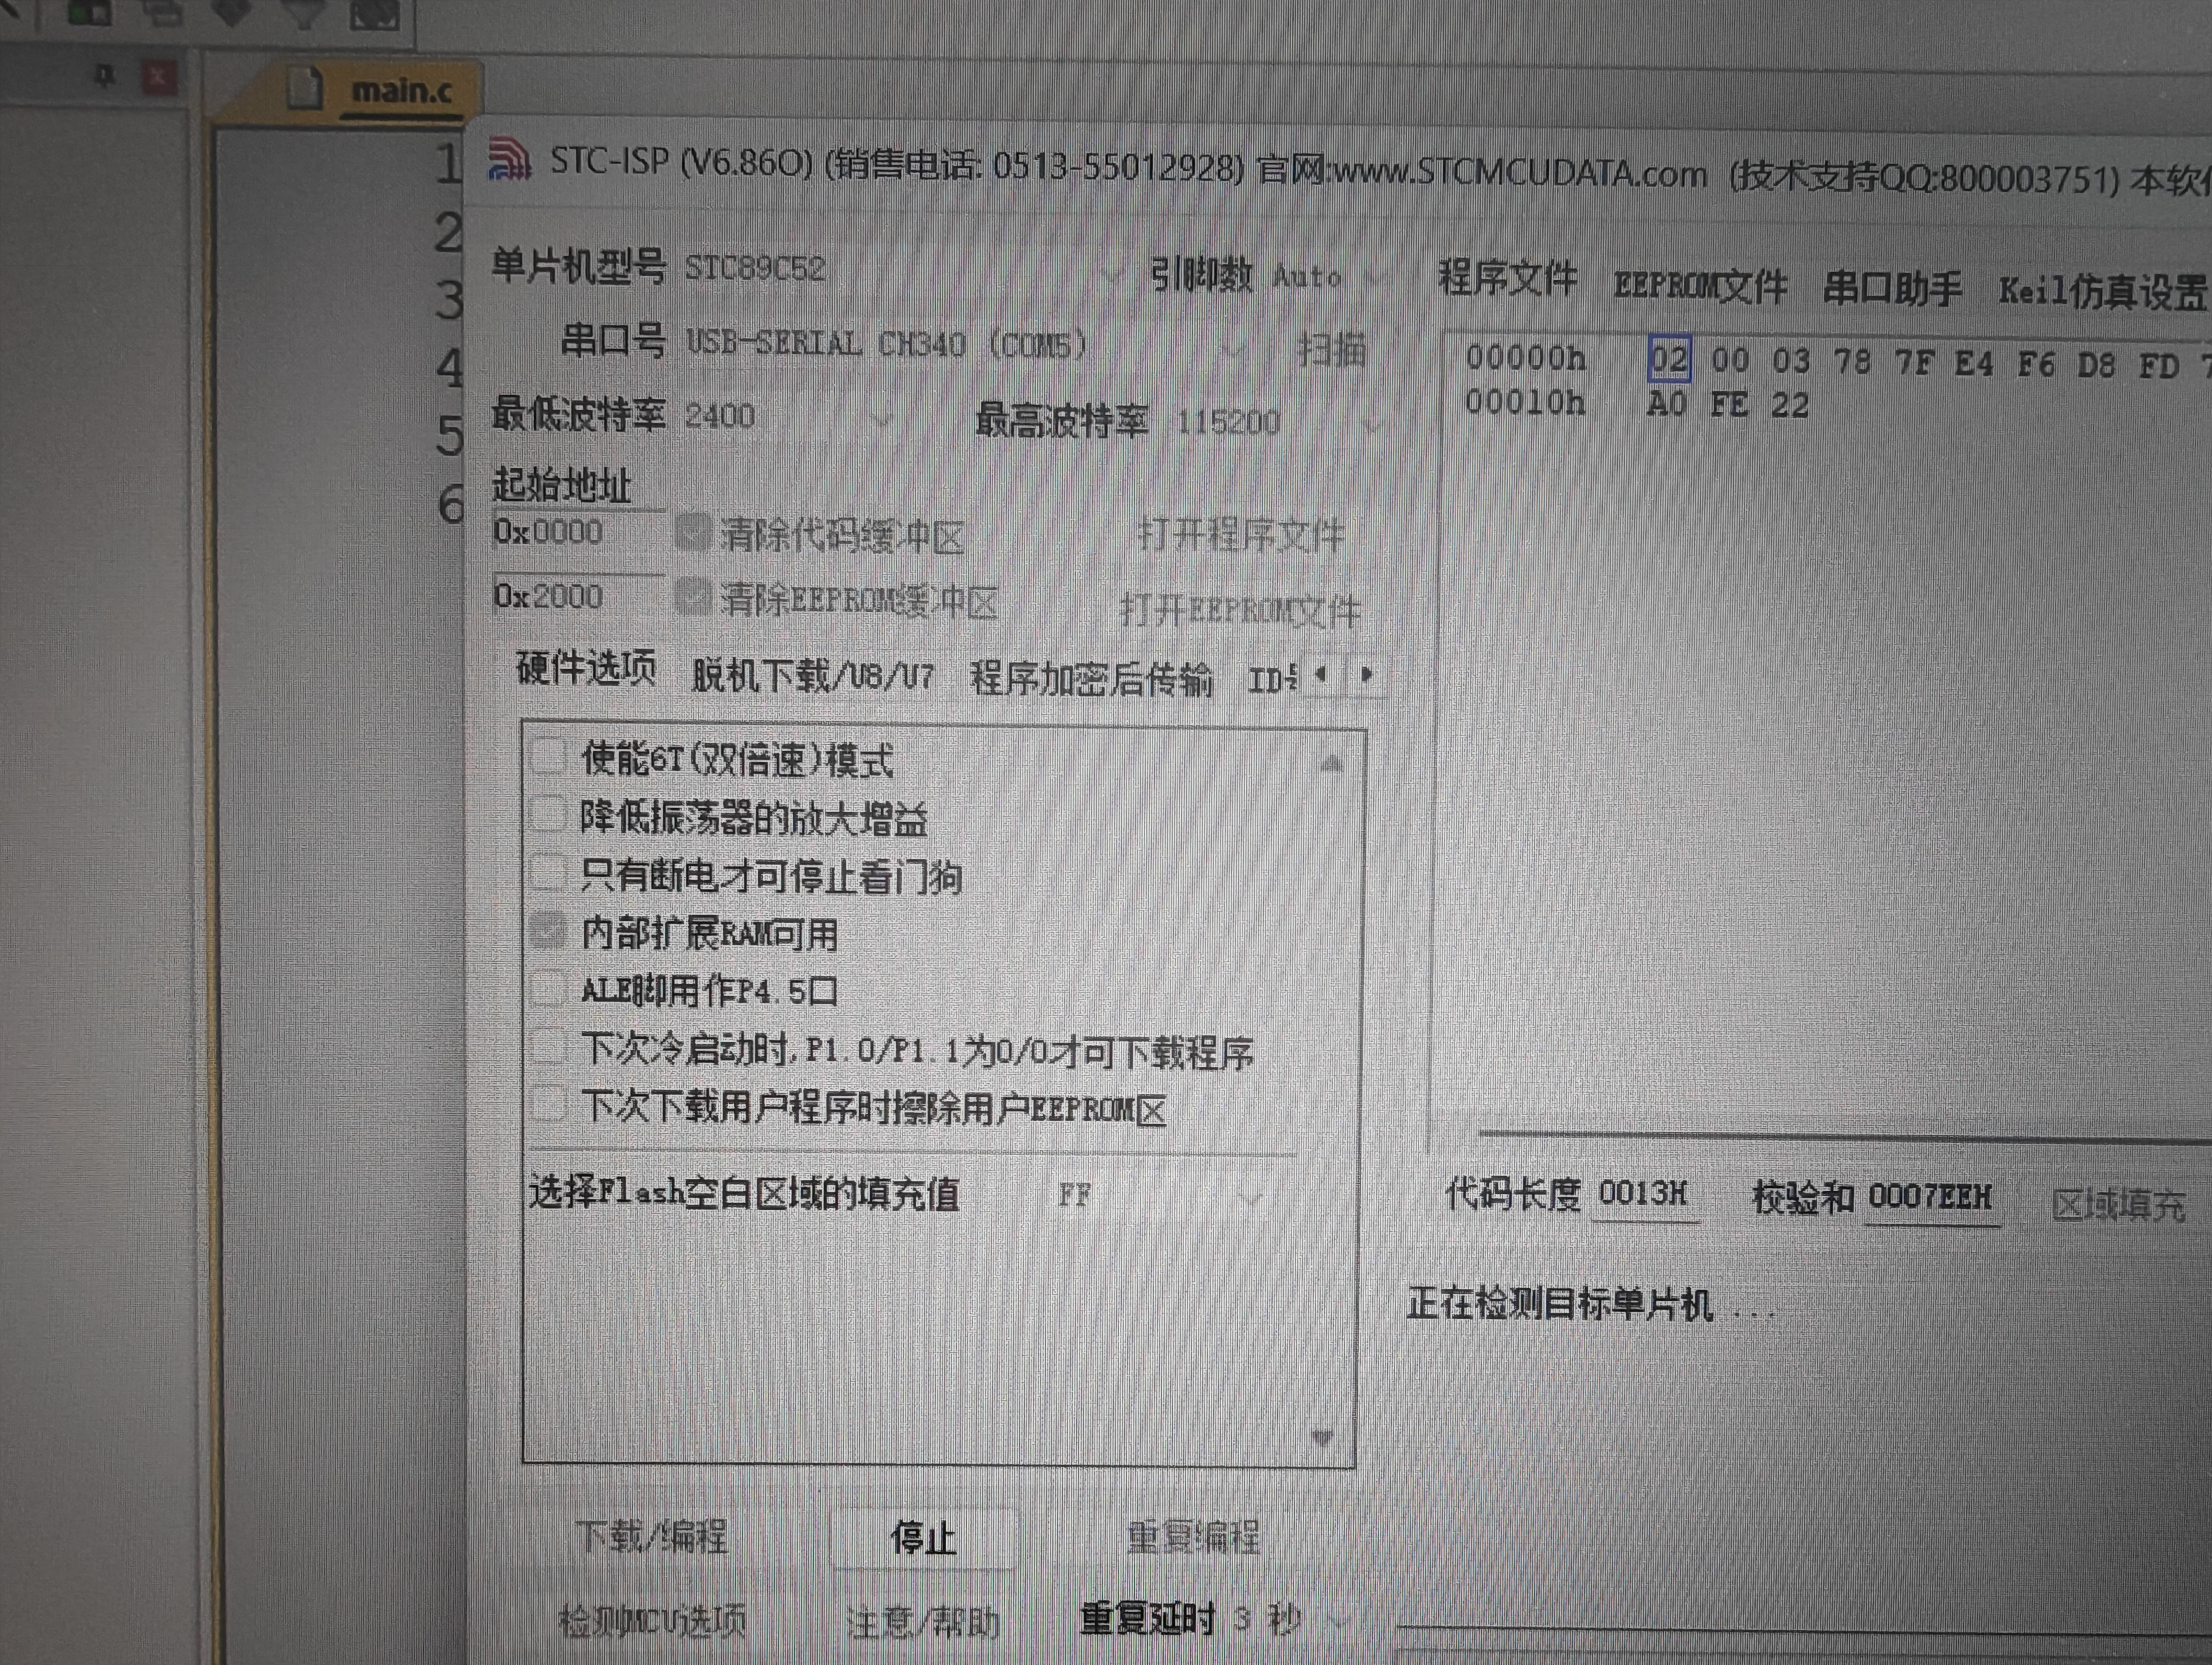Screen dimensions: 2212x1665
Task: Check the 下次冷启动时 P1.0/P1.1 option
Action: 548,1047
